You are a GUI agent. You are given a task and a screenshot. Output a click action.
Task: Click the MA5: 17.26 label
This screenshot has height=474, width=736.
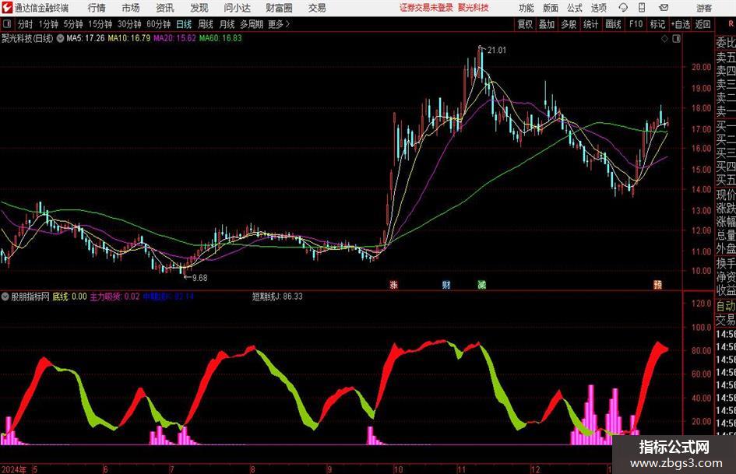coord(86,38)
